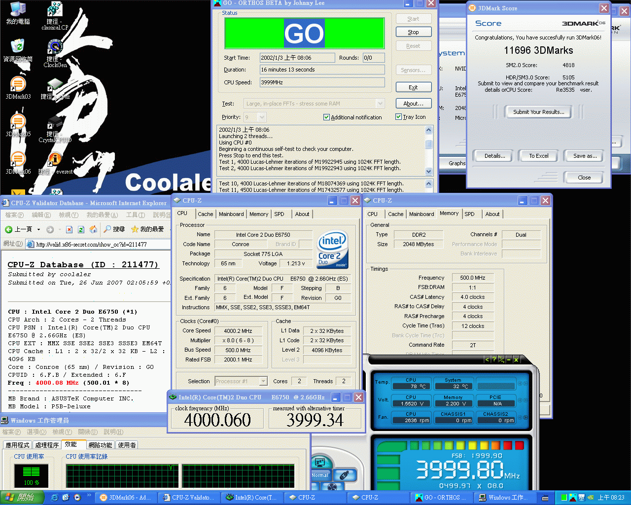
Task: Click the Internet Explorer Forward arrow icon
Action: (x=50, y=229)
